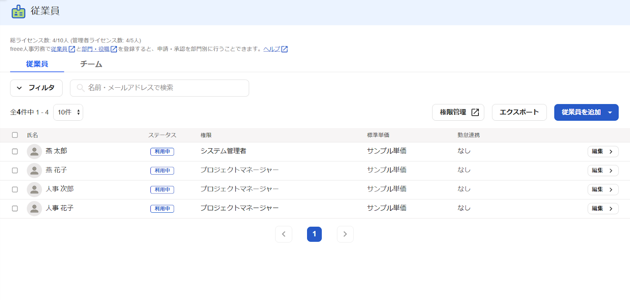
Task: Toggle the select-all checkbox in table header
Action: click(x=15, y=135)
